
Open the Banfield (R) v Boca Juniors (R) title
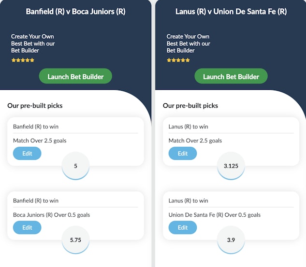tap(75, 11)
